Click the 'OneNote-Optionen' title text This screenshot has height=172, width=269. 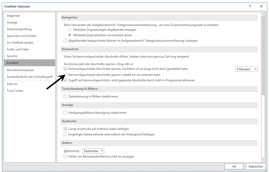[17, 7]
